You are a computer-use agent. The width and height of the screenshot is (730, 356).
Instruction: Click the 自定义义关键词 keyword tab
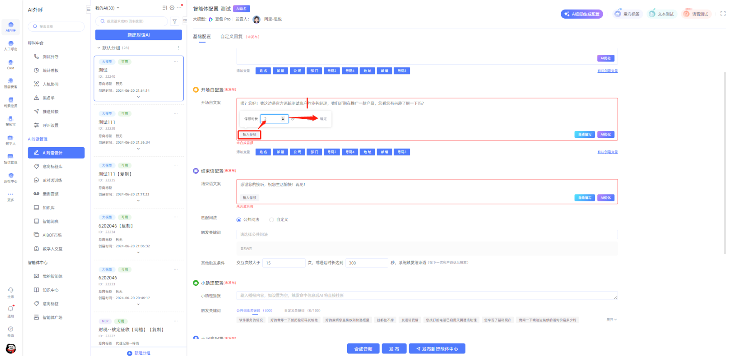[x=296, y=310]
